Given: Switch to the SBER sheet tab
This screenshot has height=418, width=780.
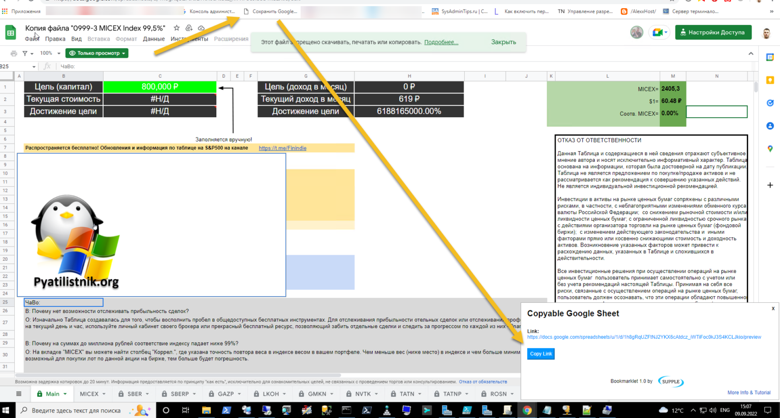Looking at the screenshot, I should point(135,394).
